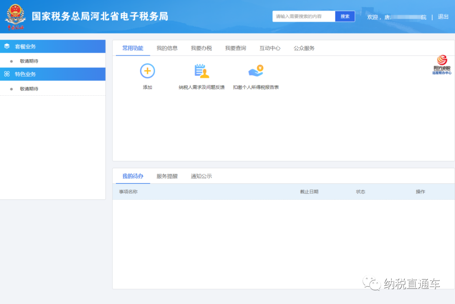Click the 阳光e税 远程帮办中心 logo
Viewport: 455px width, 304px height.
(x=442, y=65)
